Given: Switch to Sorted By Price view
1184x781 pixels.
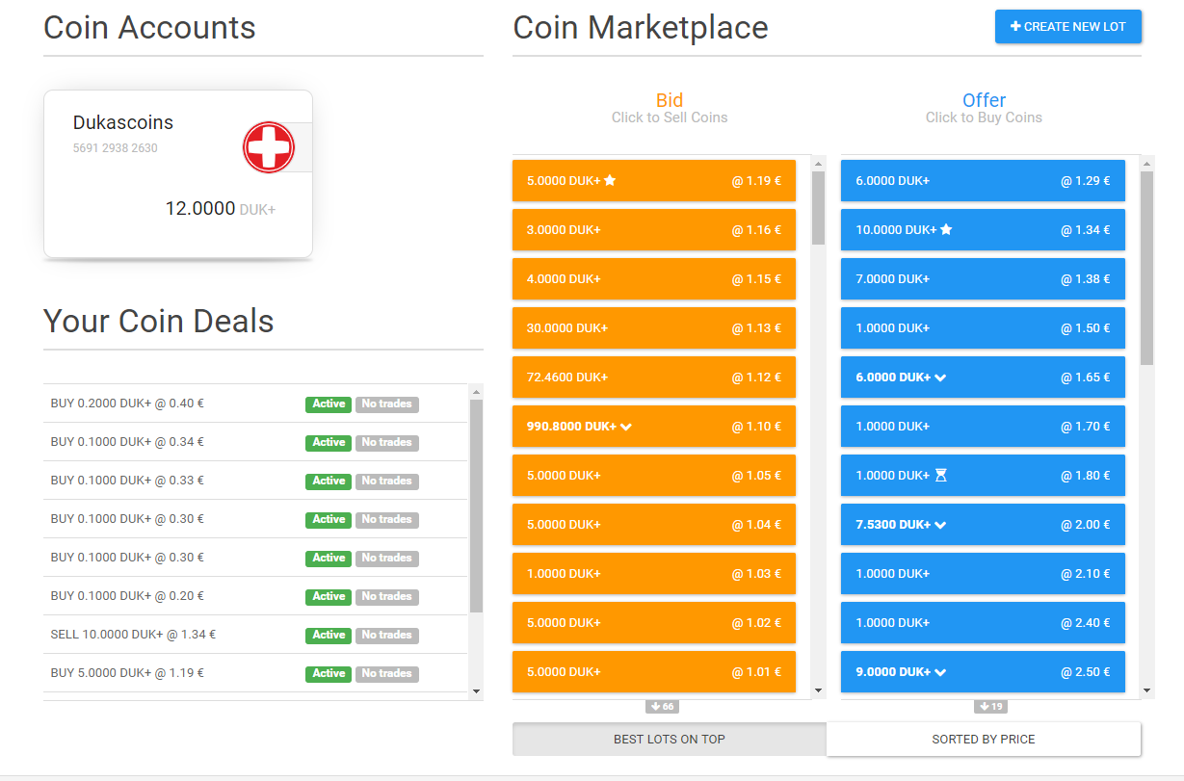Looking at the screenshot, I should (984, 740).
